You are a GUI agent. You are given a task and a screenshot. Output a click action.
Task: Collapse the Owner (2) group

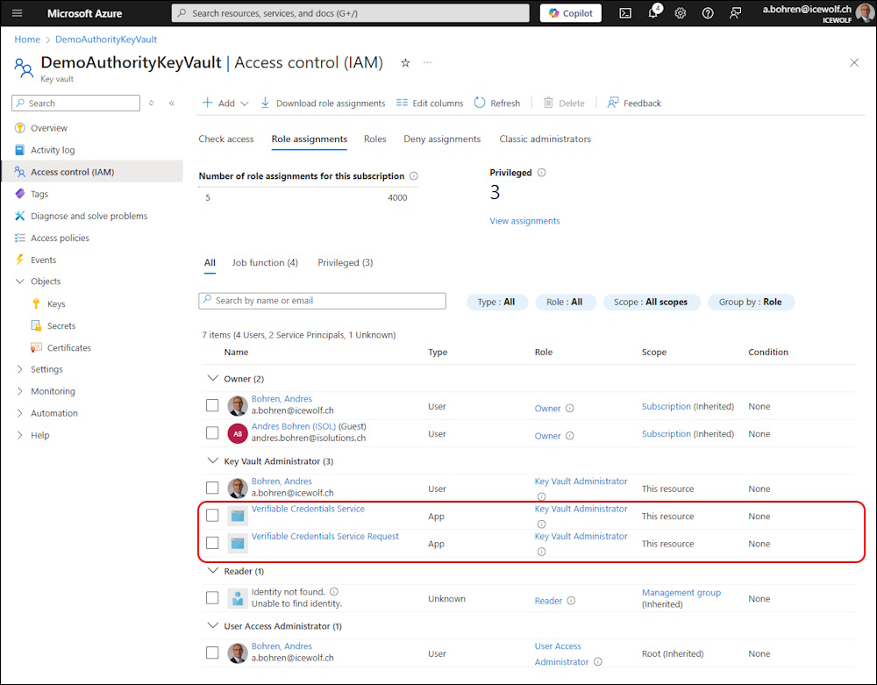(x=212, y=379)
